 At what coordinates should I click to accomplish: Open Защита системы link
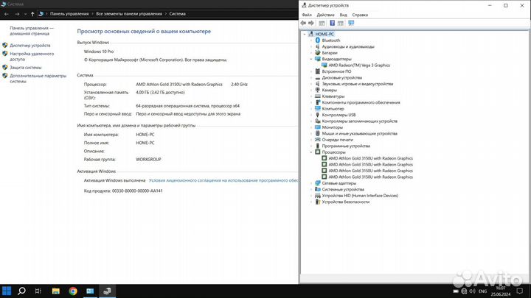coord(25,68)
